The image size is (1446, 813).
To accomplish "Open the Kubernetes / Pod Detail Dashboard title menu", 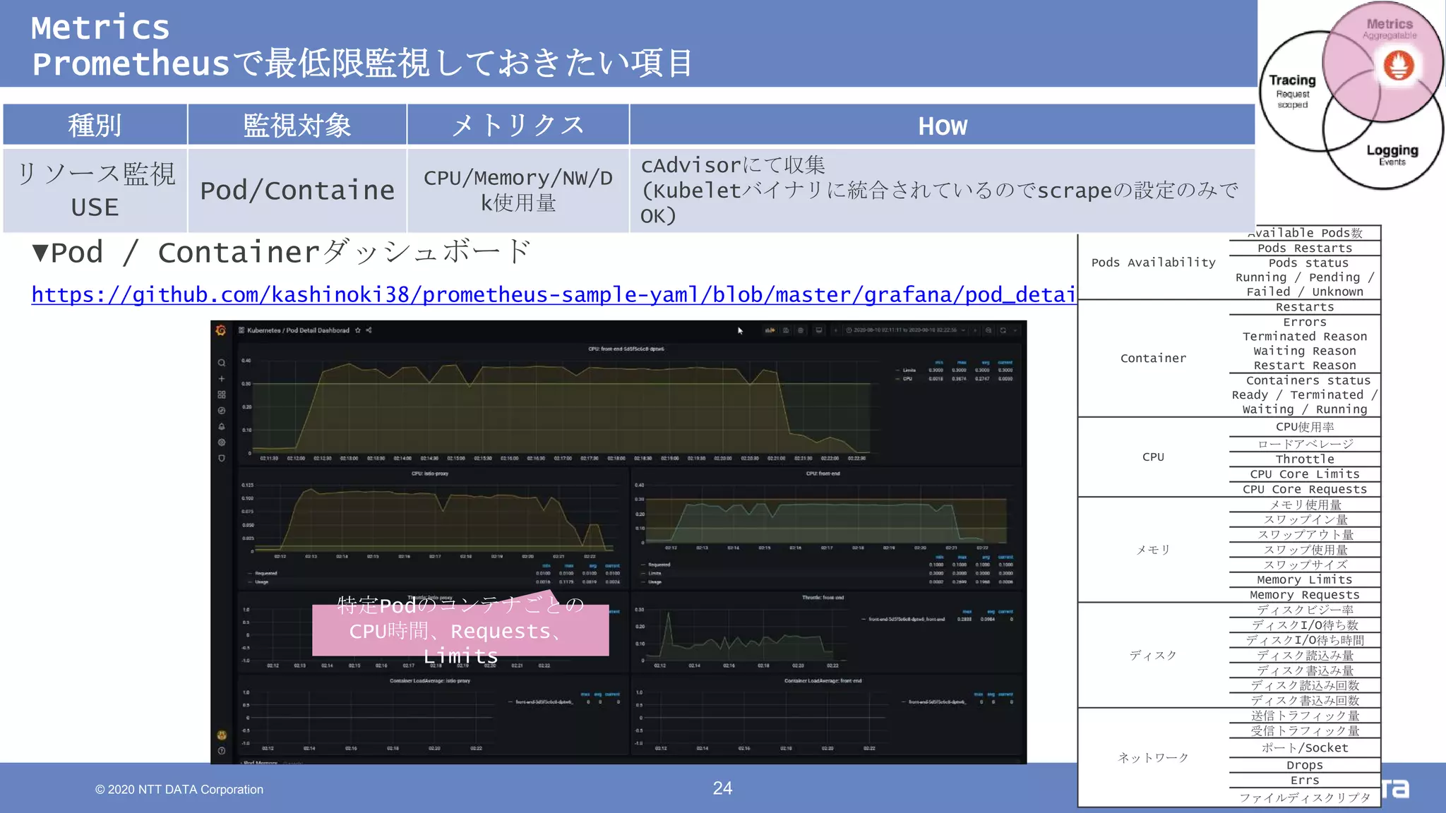I will [298, 330].
